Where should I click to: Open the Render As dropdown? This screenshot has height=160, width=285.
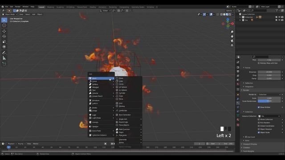pos(269,95)
